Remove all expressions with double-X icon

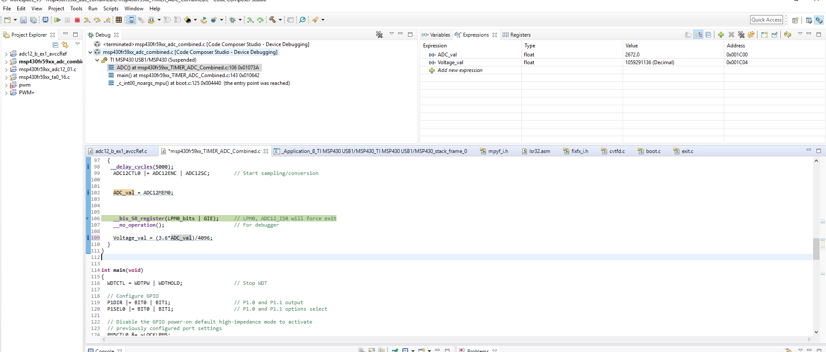click(741, 35)
